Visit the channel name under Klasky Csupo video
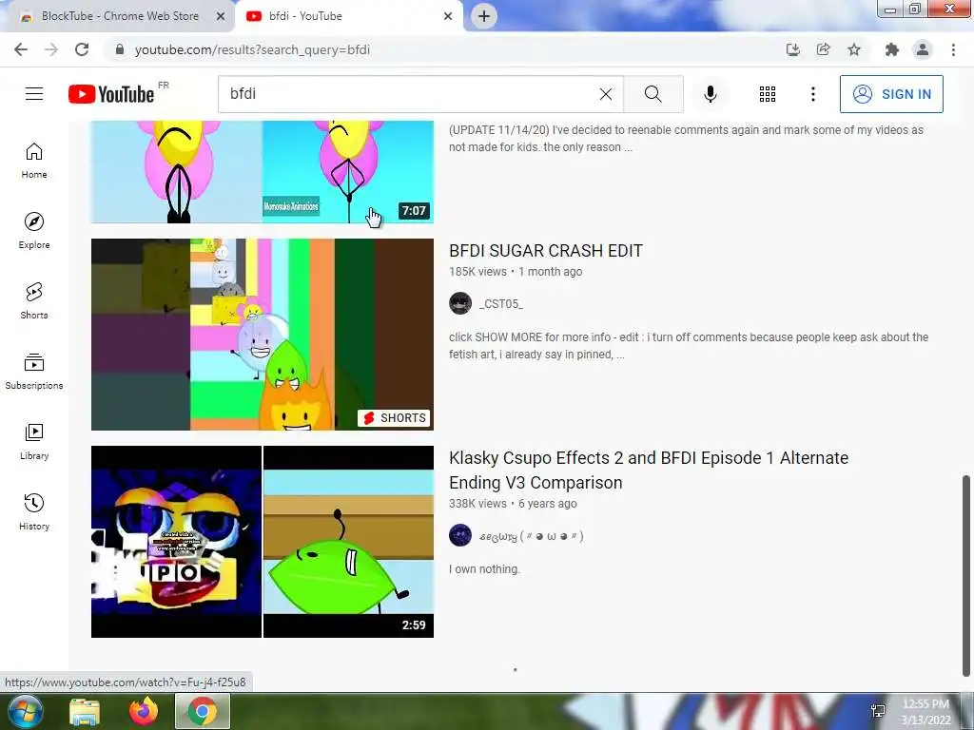This screenshot has width=974, height=730. pyautogui.click(x=531, y=536)
